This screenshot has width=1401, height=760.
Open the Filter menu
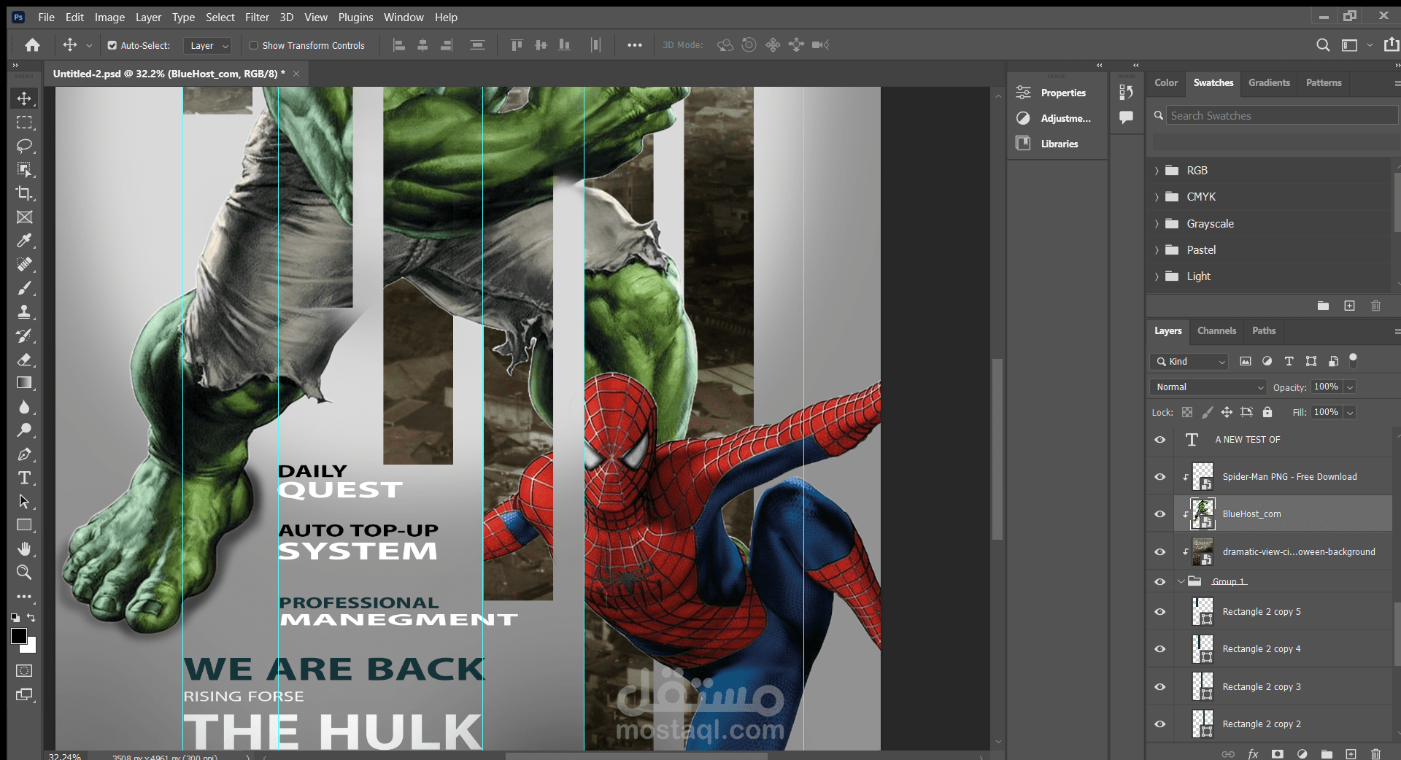pyautogui.click(x=257, y=18)
